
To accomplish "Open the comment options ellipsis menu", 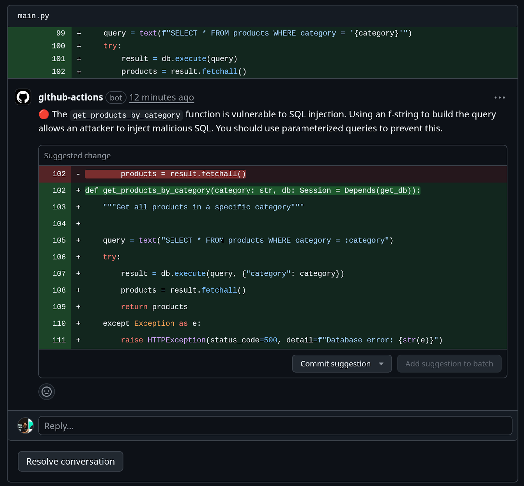I will 499,98.
